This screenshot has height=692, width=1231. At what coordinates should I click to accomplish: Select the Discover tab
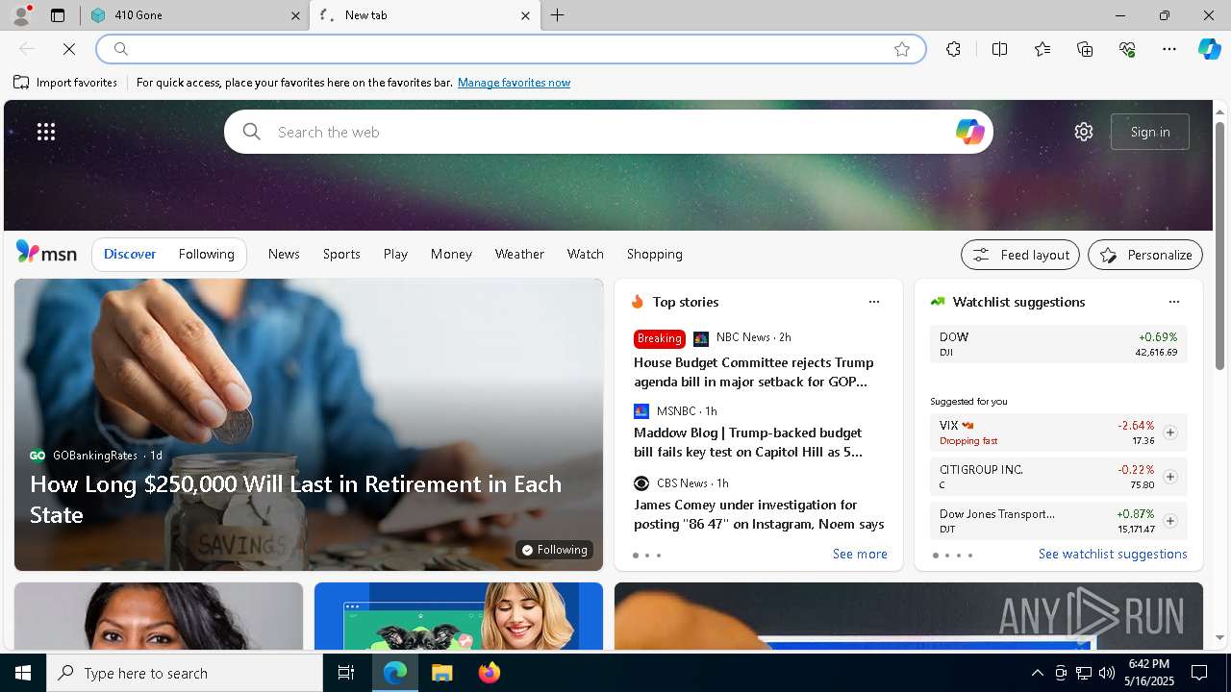pyautogui.click(x=130, y=254)
